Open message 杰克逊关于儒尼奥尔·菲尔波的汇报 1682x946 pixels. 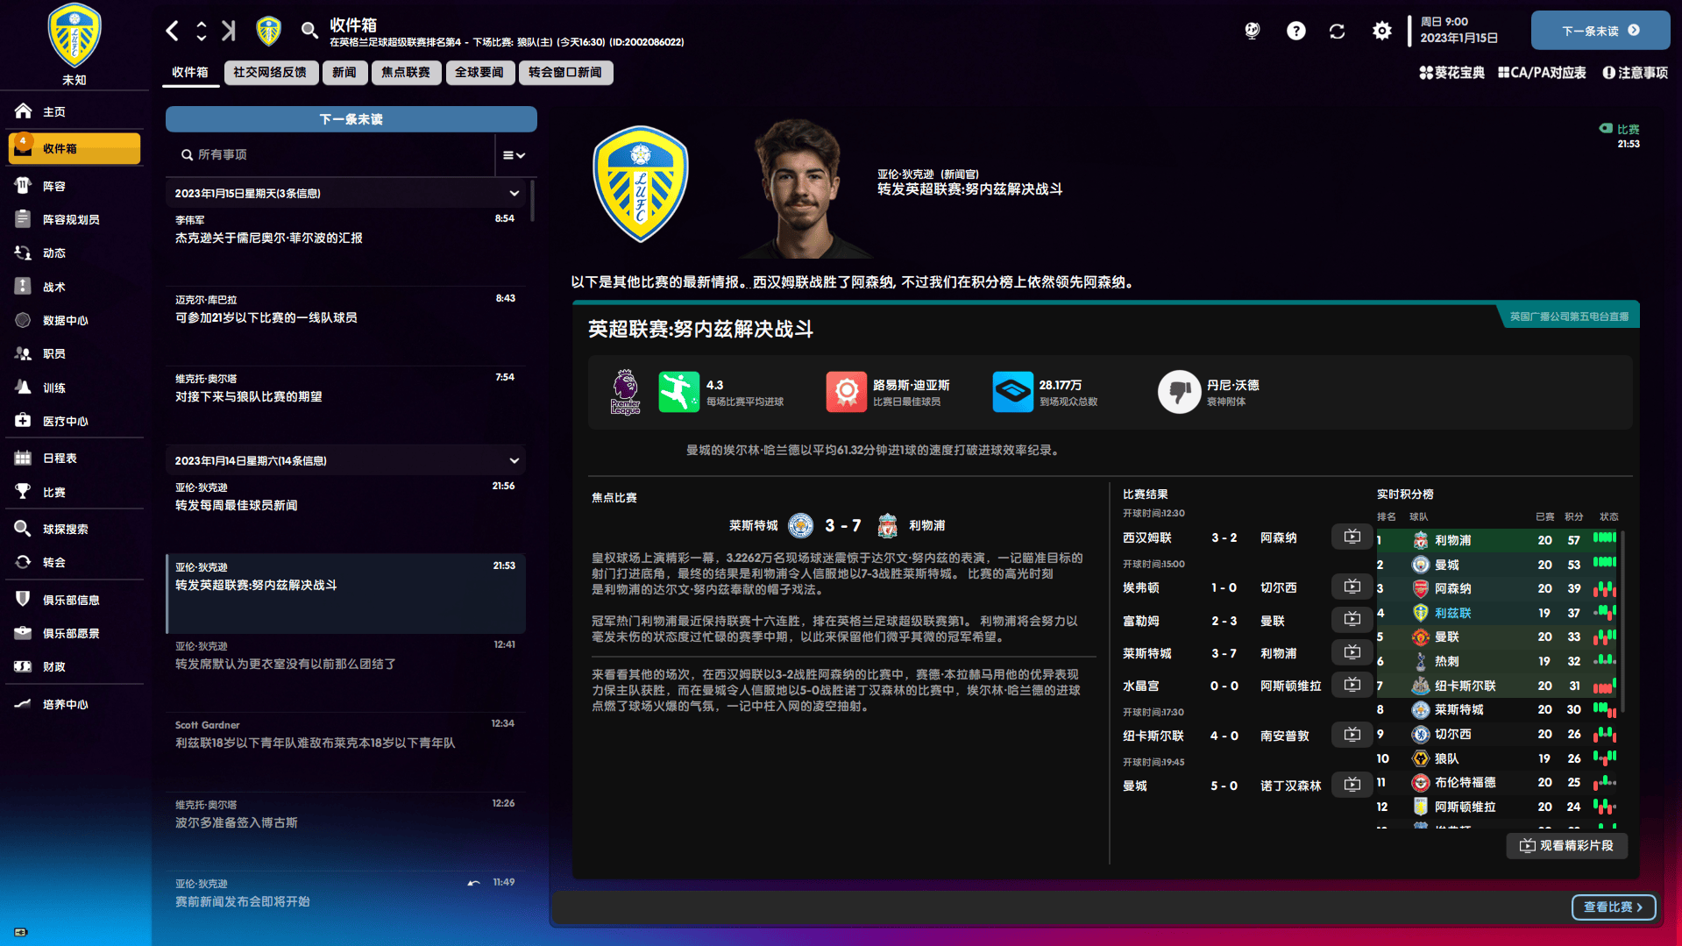pyautogui.click(x=346, y=245)
